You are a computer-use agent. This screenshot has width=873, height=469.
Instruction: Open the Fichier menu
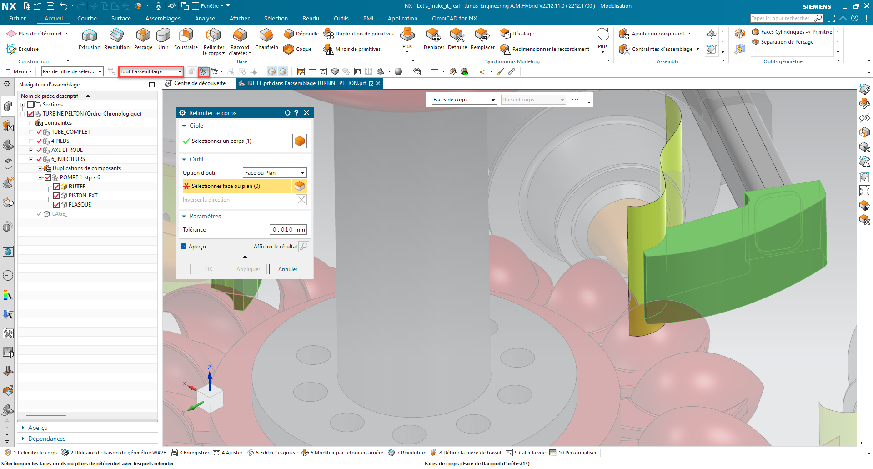tap(17, 19)
